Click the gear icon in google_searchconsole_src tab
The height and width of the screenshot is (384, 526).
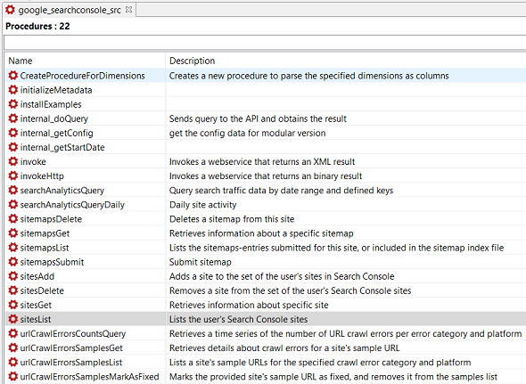tap(10, 10)
